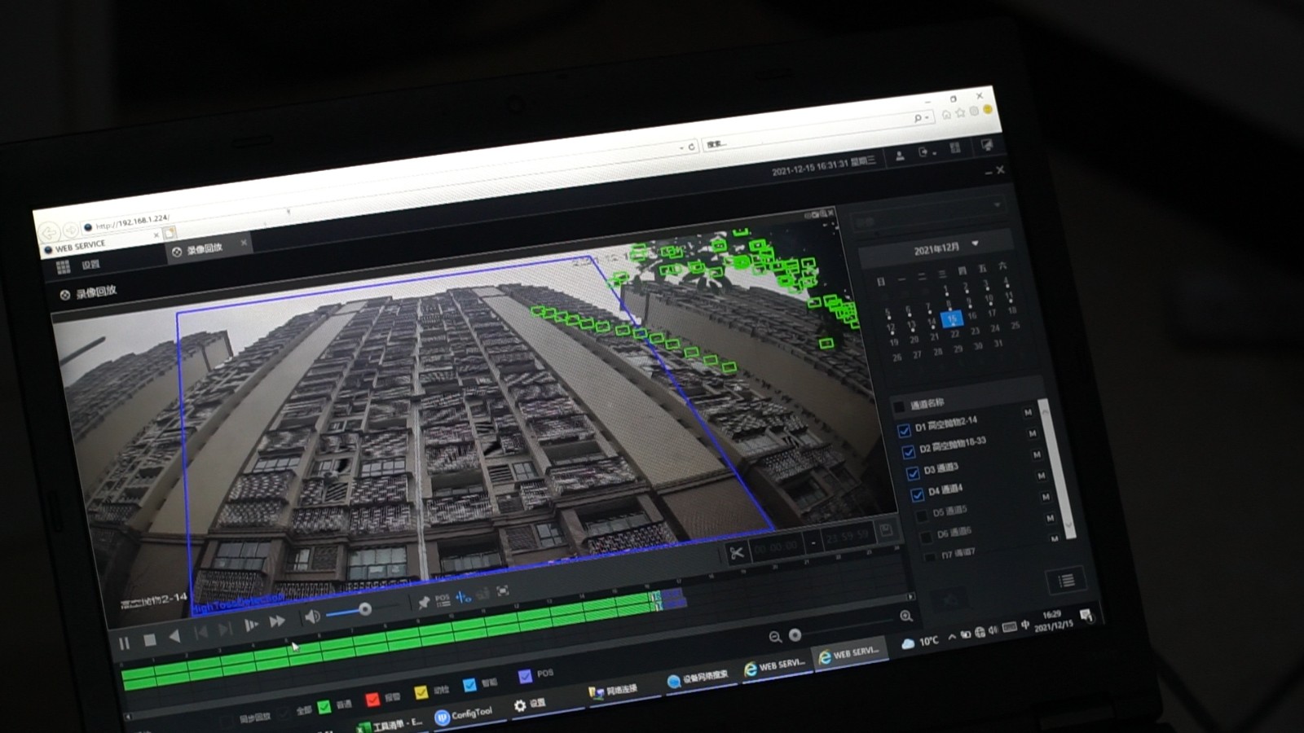Expand the logout icon dropdown arrow
This screenshot has height=733, width=1304.
click(934, 152)
